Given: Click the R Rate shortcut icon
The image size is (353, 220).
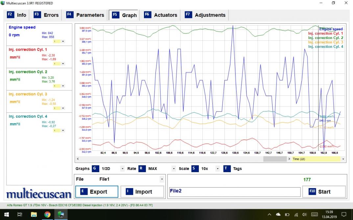Looking at the screenshot, I should pos(142,169).
